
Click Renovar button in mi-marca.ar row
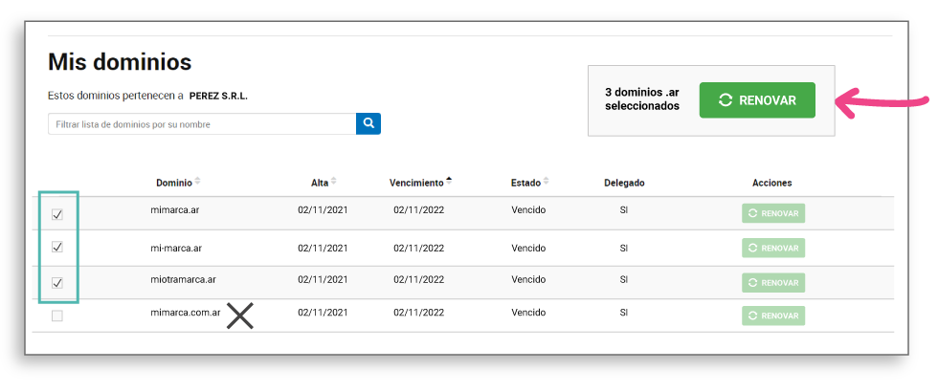point(772,248)
